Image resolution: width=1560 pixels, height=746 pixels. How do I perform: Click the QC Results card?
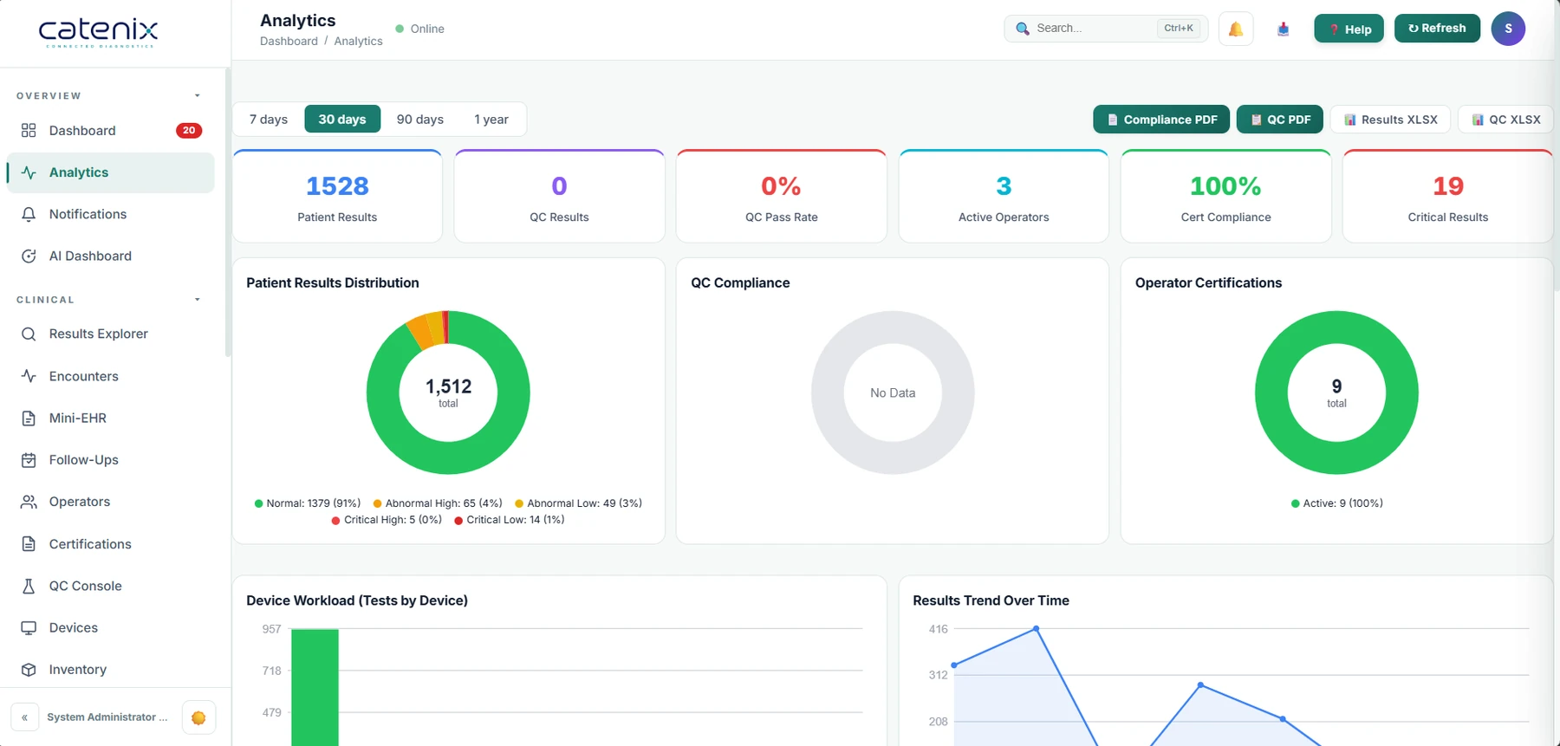(x=559, y=197)
